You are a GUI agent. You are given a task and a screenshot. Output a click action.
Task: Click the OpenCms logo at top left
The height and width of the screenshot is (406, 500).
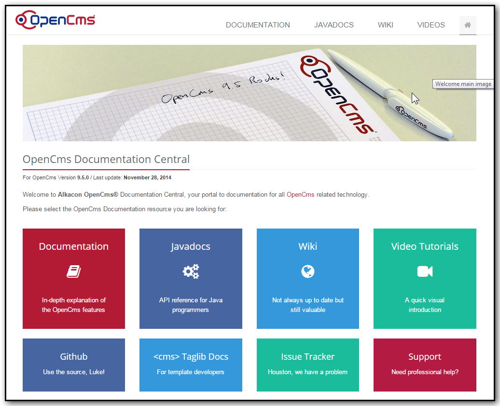(55, 20)
